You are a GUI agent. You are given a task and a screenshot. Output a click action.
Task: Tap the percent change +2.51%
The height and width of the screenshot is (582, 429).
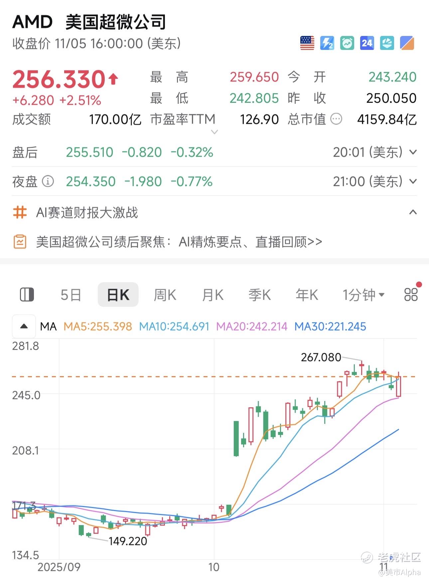coord(80,100)
